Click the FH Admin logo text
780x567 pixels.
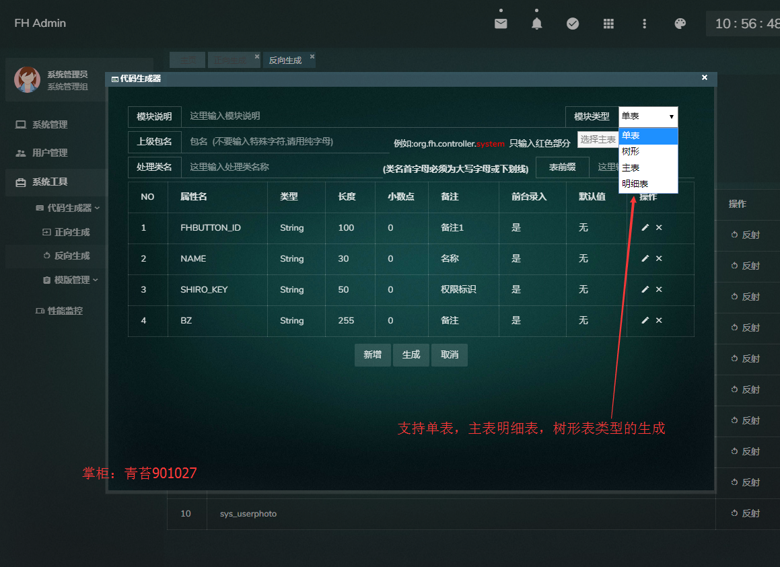pos(40,24)
